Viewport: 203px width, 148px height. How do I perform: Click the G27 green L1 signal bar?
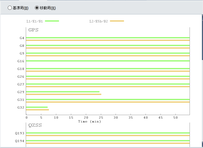[x=108, y=84]
